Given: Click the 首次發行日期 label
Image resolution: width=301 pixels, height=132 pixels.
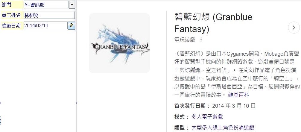Looking at the screenshot, I should (x=192, y=106).
